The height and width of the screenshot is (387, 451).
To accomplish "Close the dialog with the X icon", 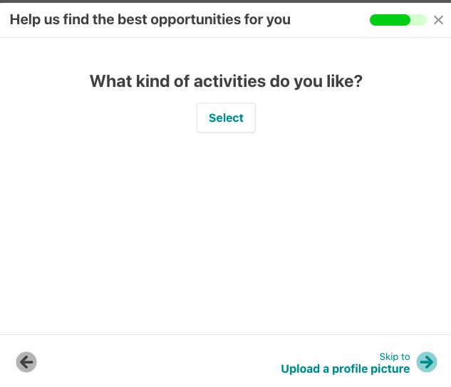I will tap(438, 20).
